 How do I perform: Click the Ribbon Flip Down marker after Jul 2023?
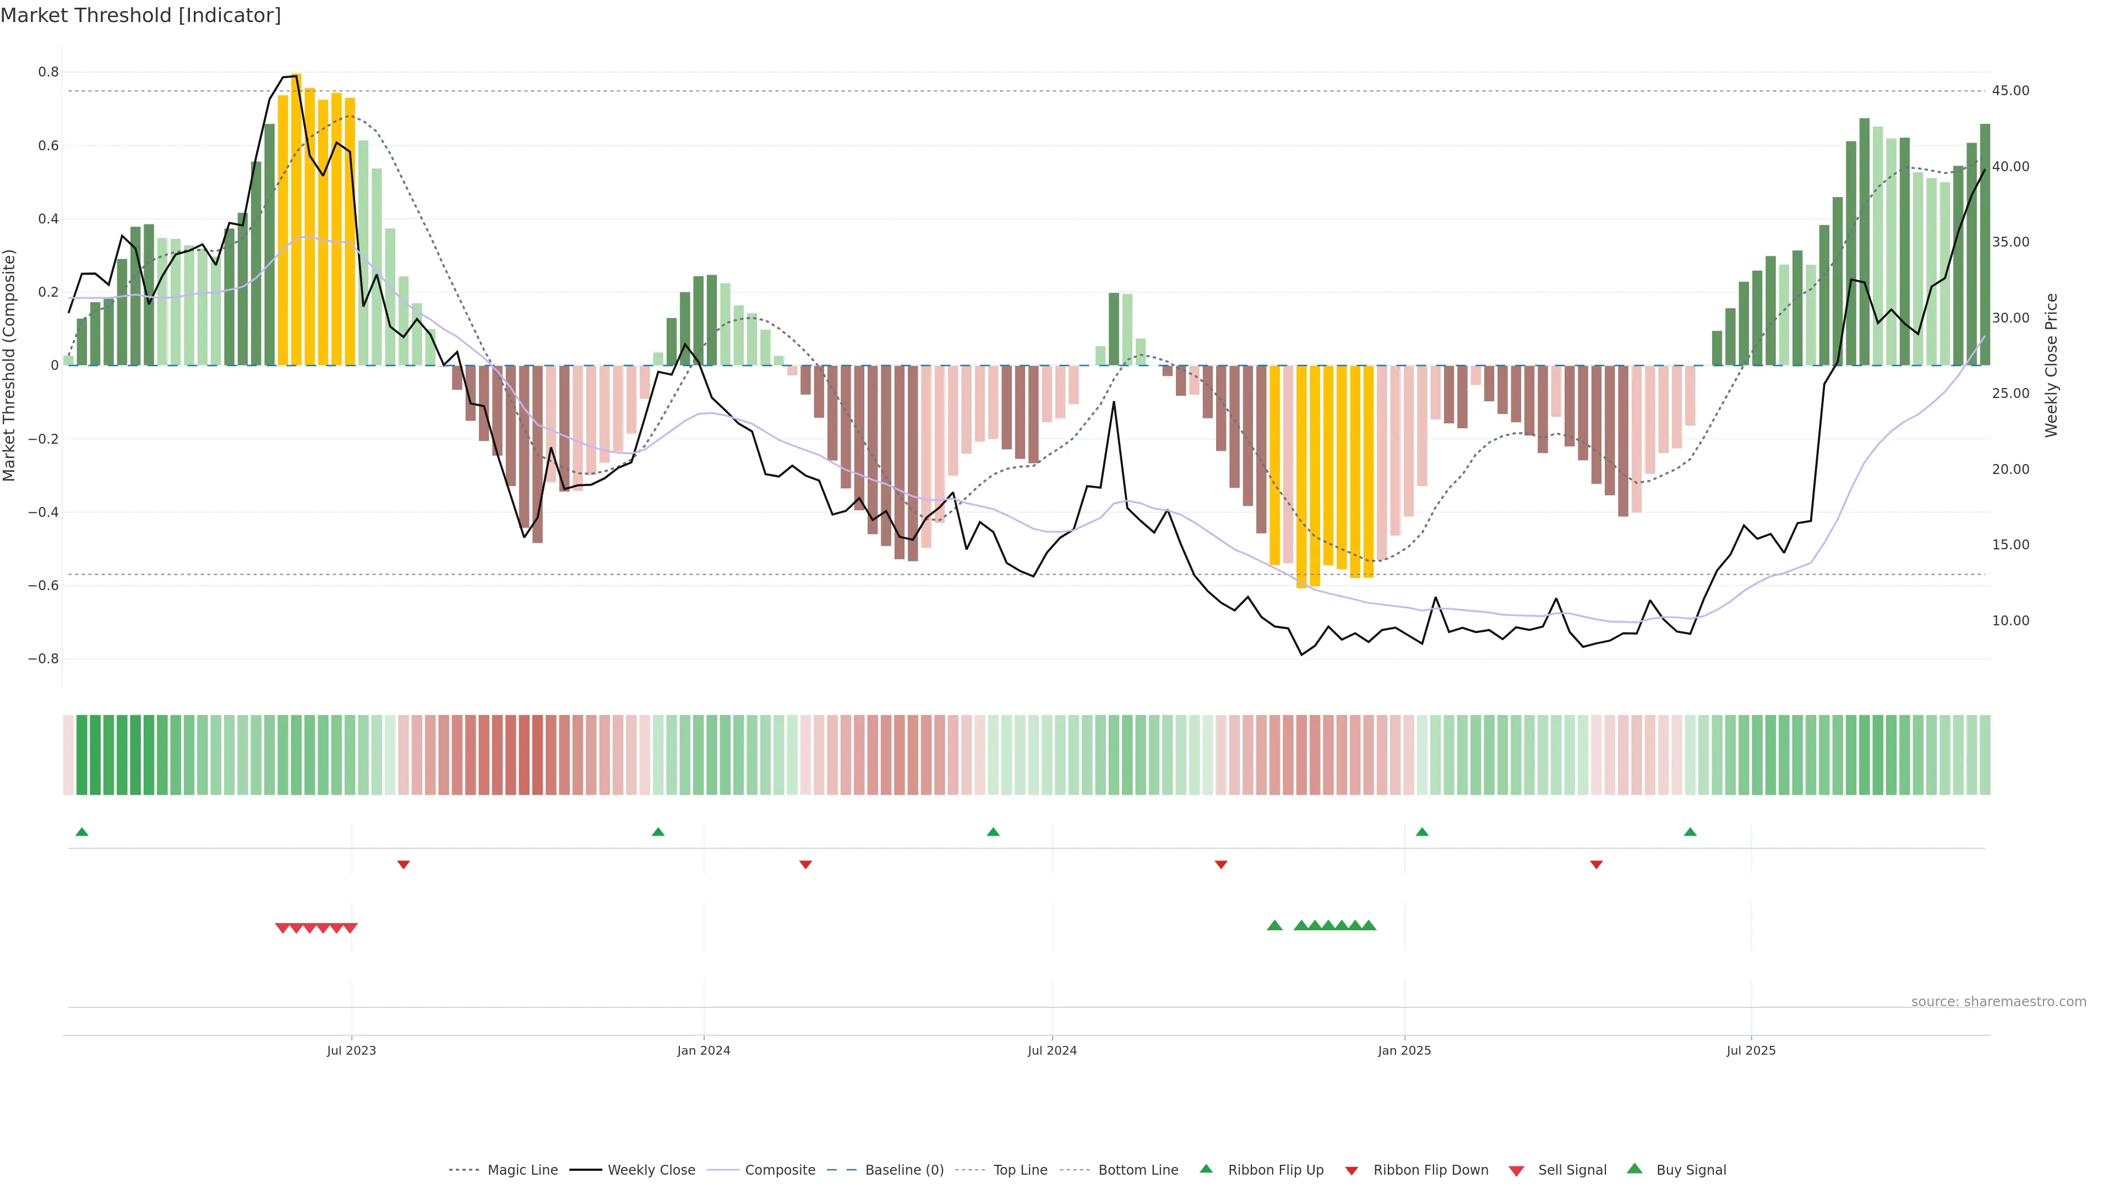[403, 864]
